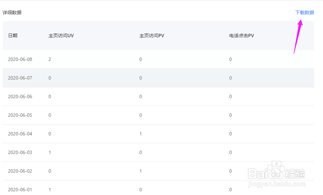
Task: Click the 2020-06-03 date cell
Action: (x=20, y=152)
